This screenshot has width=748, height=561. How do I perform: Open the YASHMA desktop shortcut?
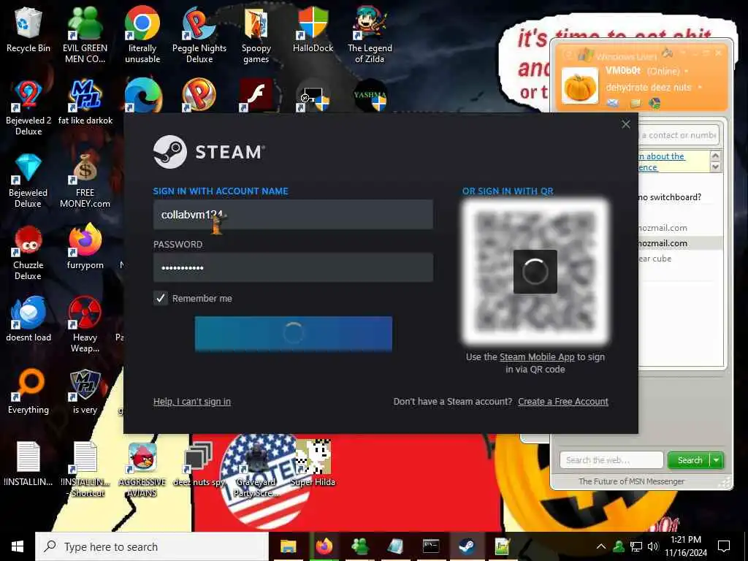point(370,96)
